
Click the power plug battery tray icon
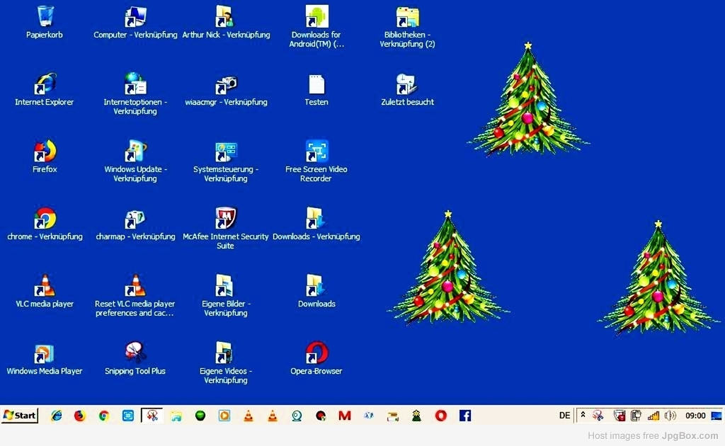(636, 416)
